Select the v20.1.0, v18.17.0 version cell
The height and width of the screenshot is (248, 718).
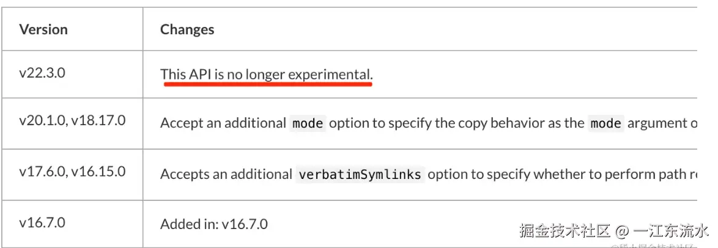72,120
